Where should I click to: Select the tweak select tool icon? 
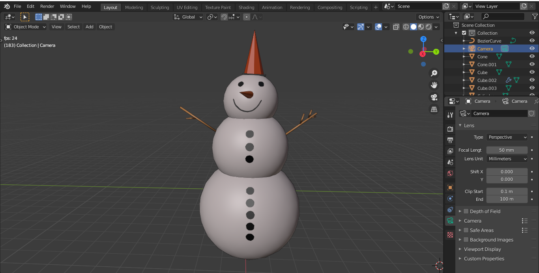pos(25,17)
